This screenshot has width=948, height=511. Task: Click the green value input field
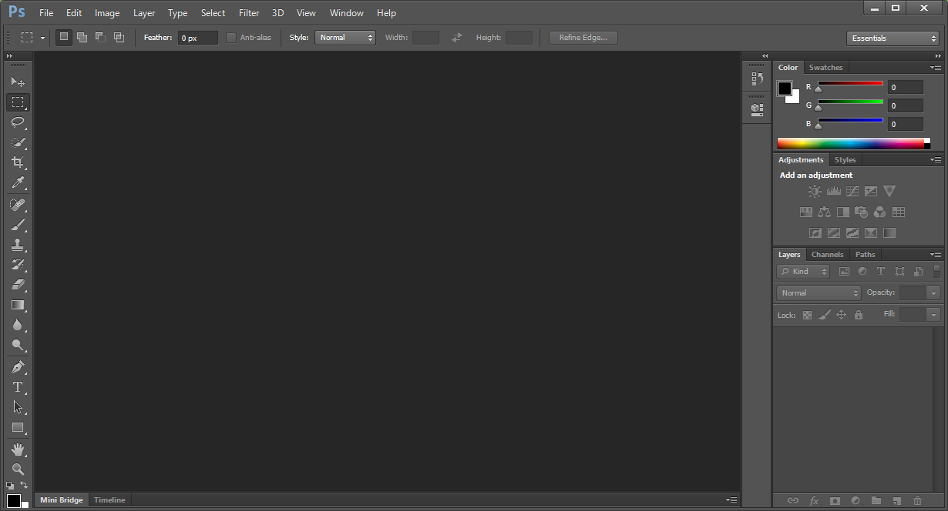[x=906, y=105]
